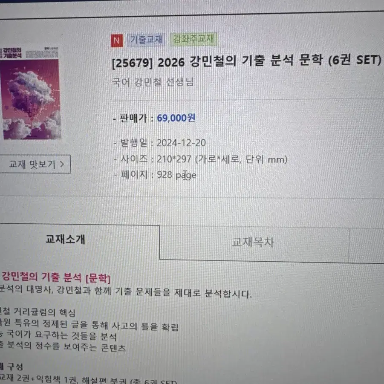
Task: Switch to the 교재소개 tab
Action: 65,239
